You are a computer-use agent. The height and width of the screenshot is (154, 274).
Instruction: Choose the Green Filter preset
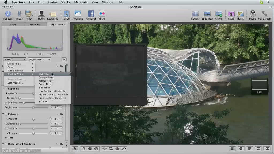(x=53, y=84)
